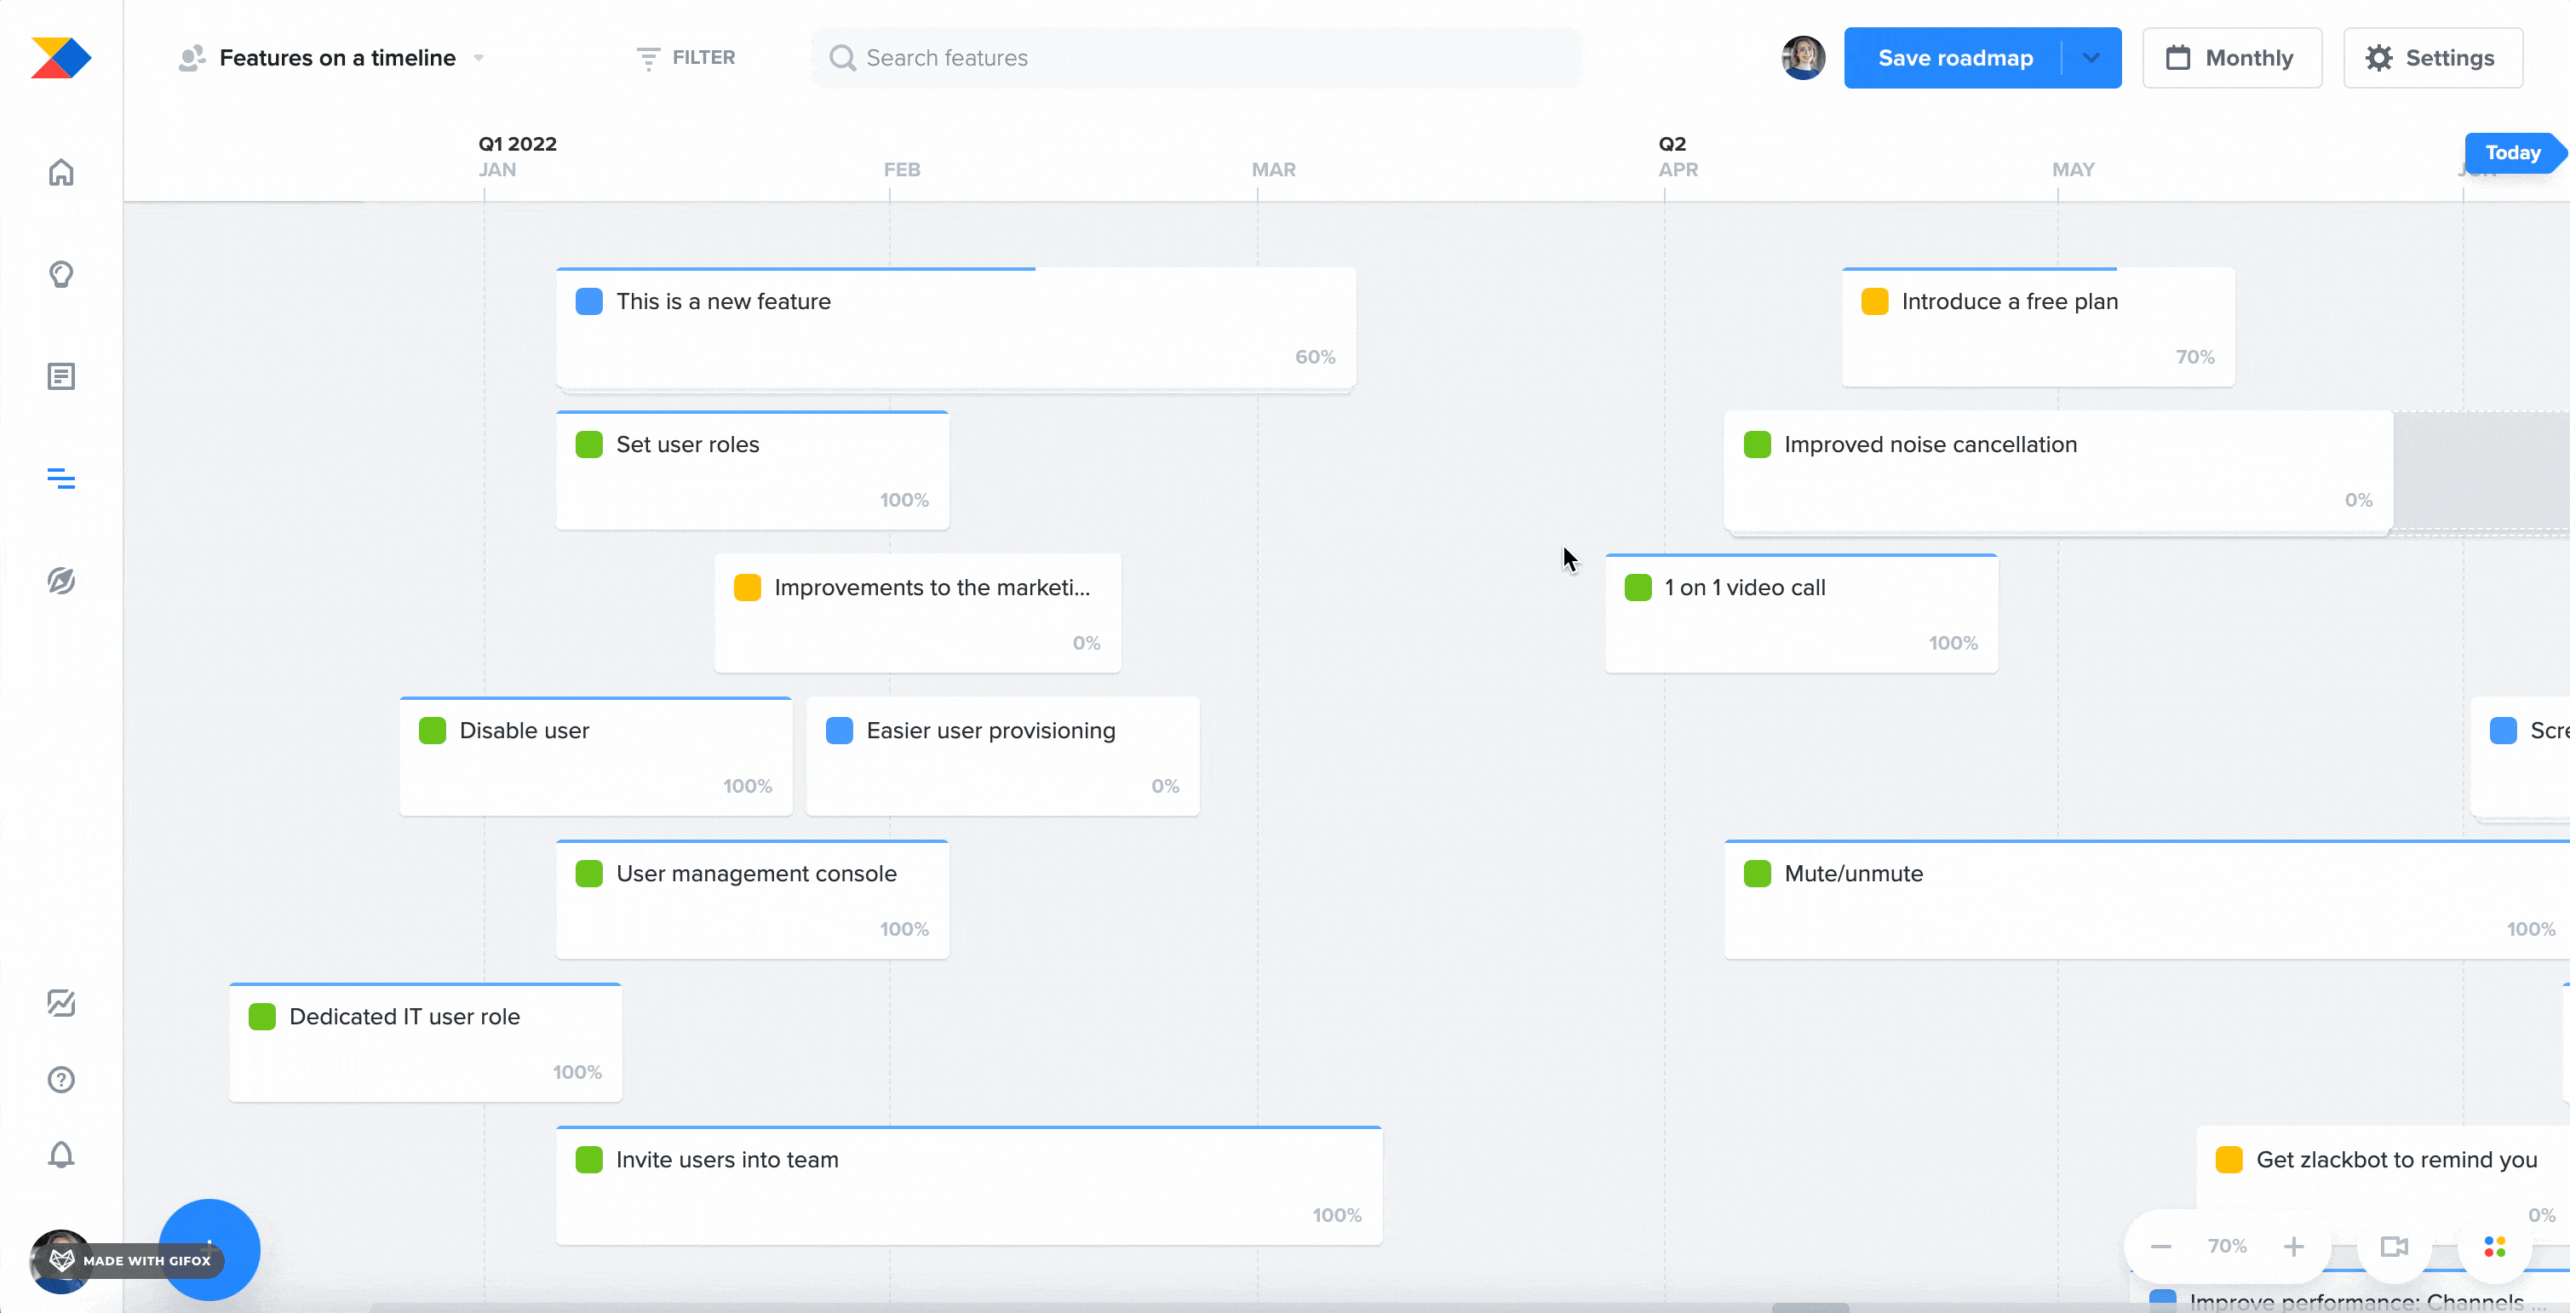Click green swatch of Improved noise cancellation
Viewport: 2570px width, 1313px height.
1756,444
